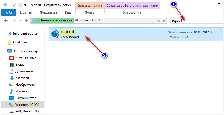224x115 pixels.
Task: Open the regedit application icon in results
Action: (x=54, y=34)
